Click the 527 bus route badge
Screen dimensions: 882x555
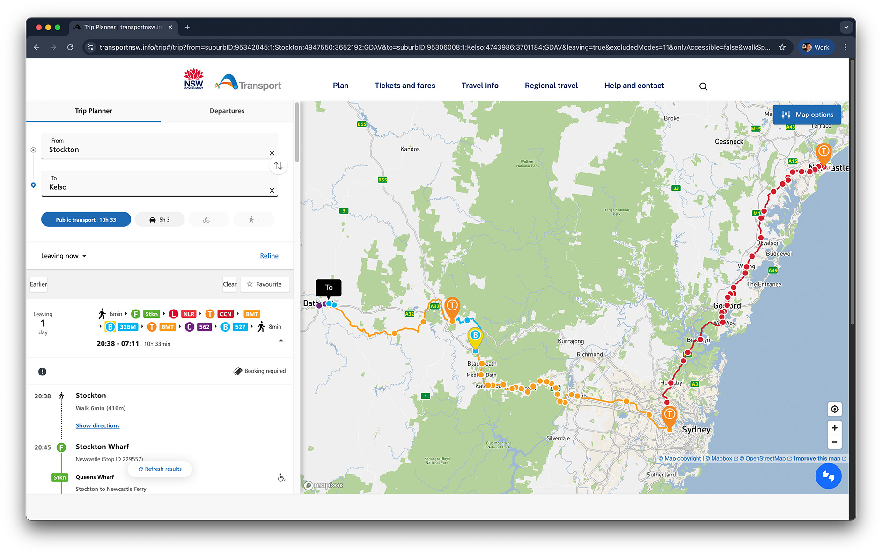coord(241,327)
